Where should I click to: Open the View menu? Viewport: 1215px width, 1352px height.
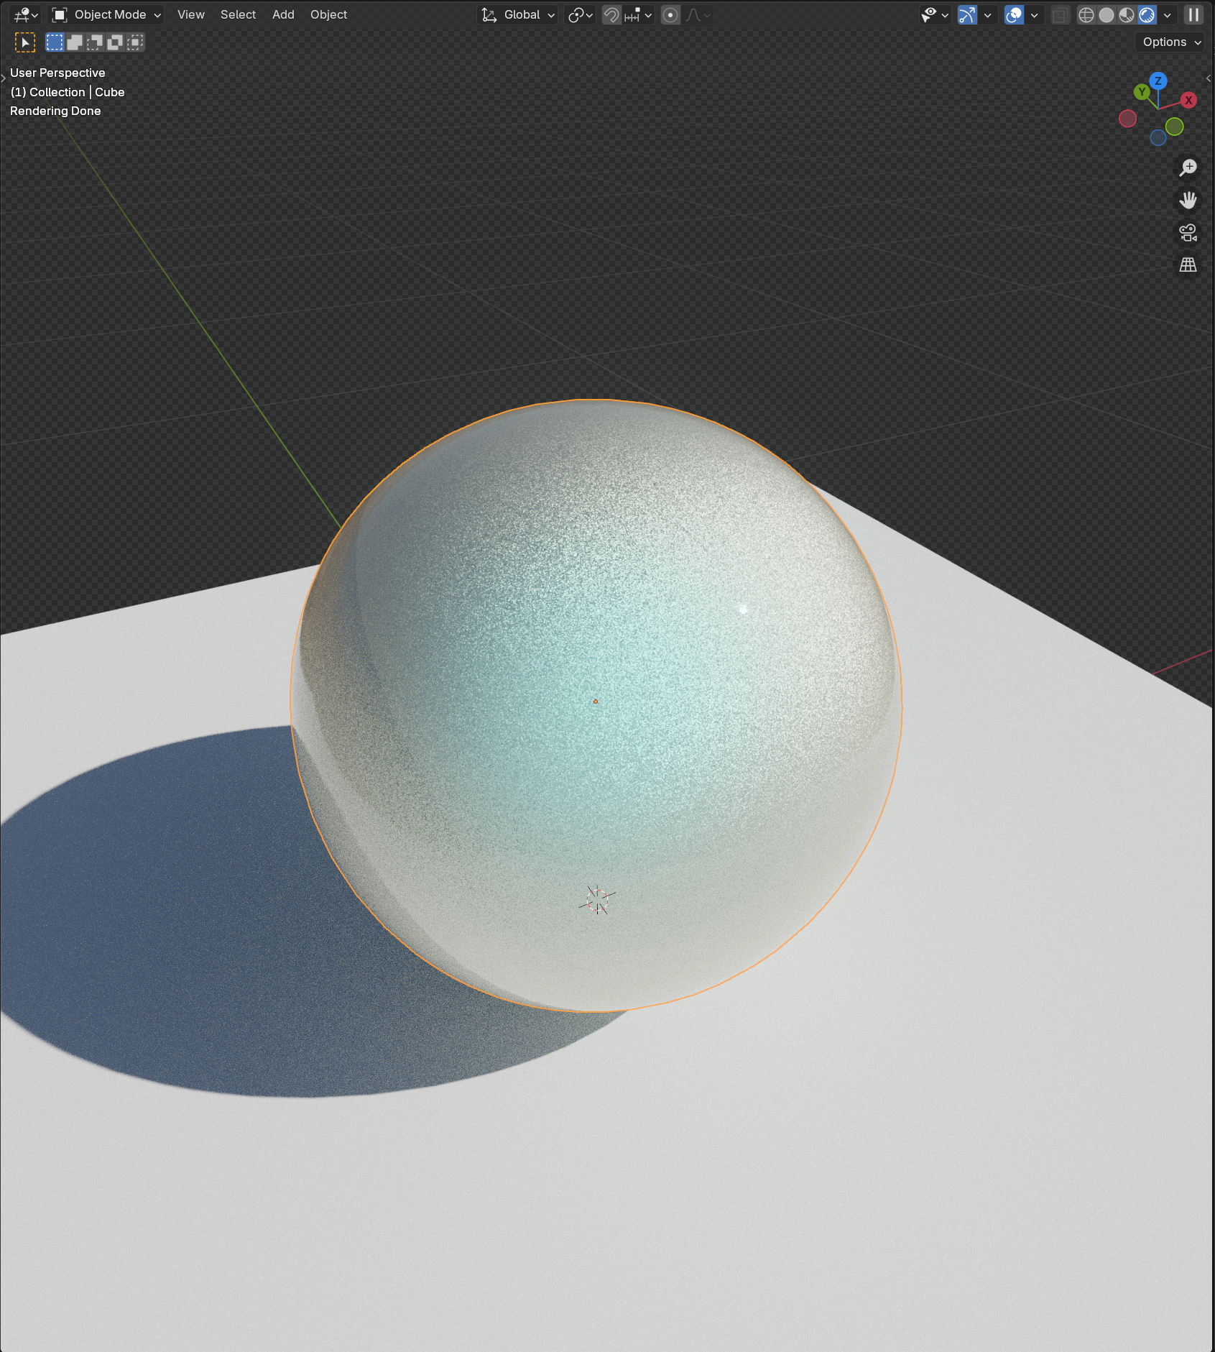(x=191, y=14)
